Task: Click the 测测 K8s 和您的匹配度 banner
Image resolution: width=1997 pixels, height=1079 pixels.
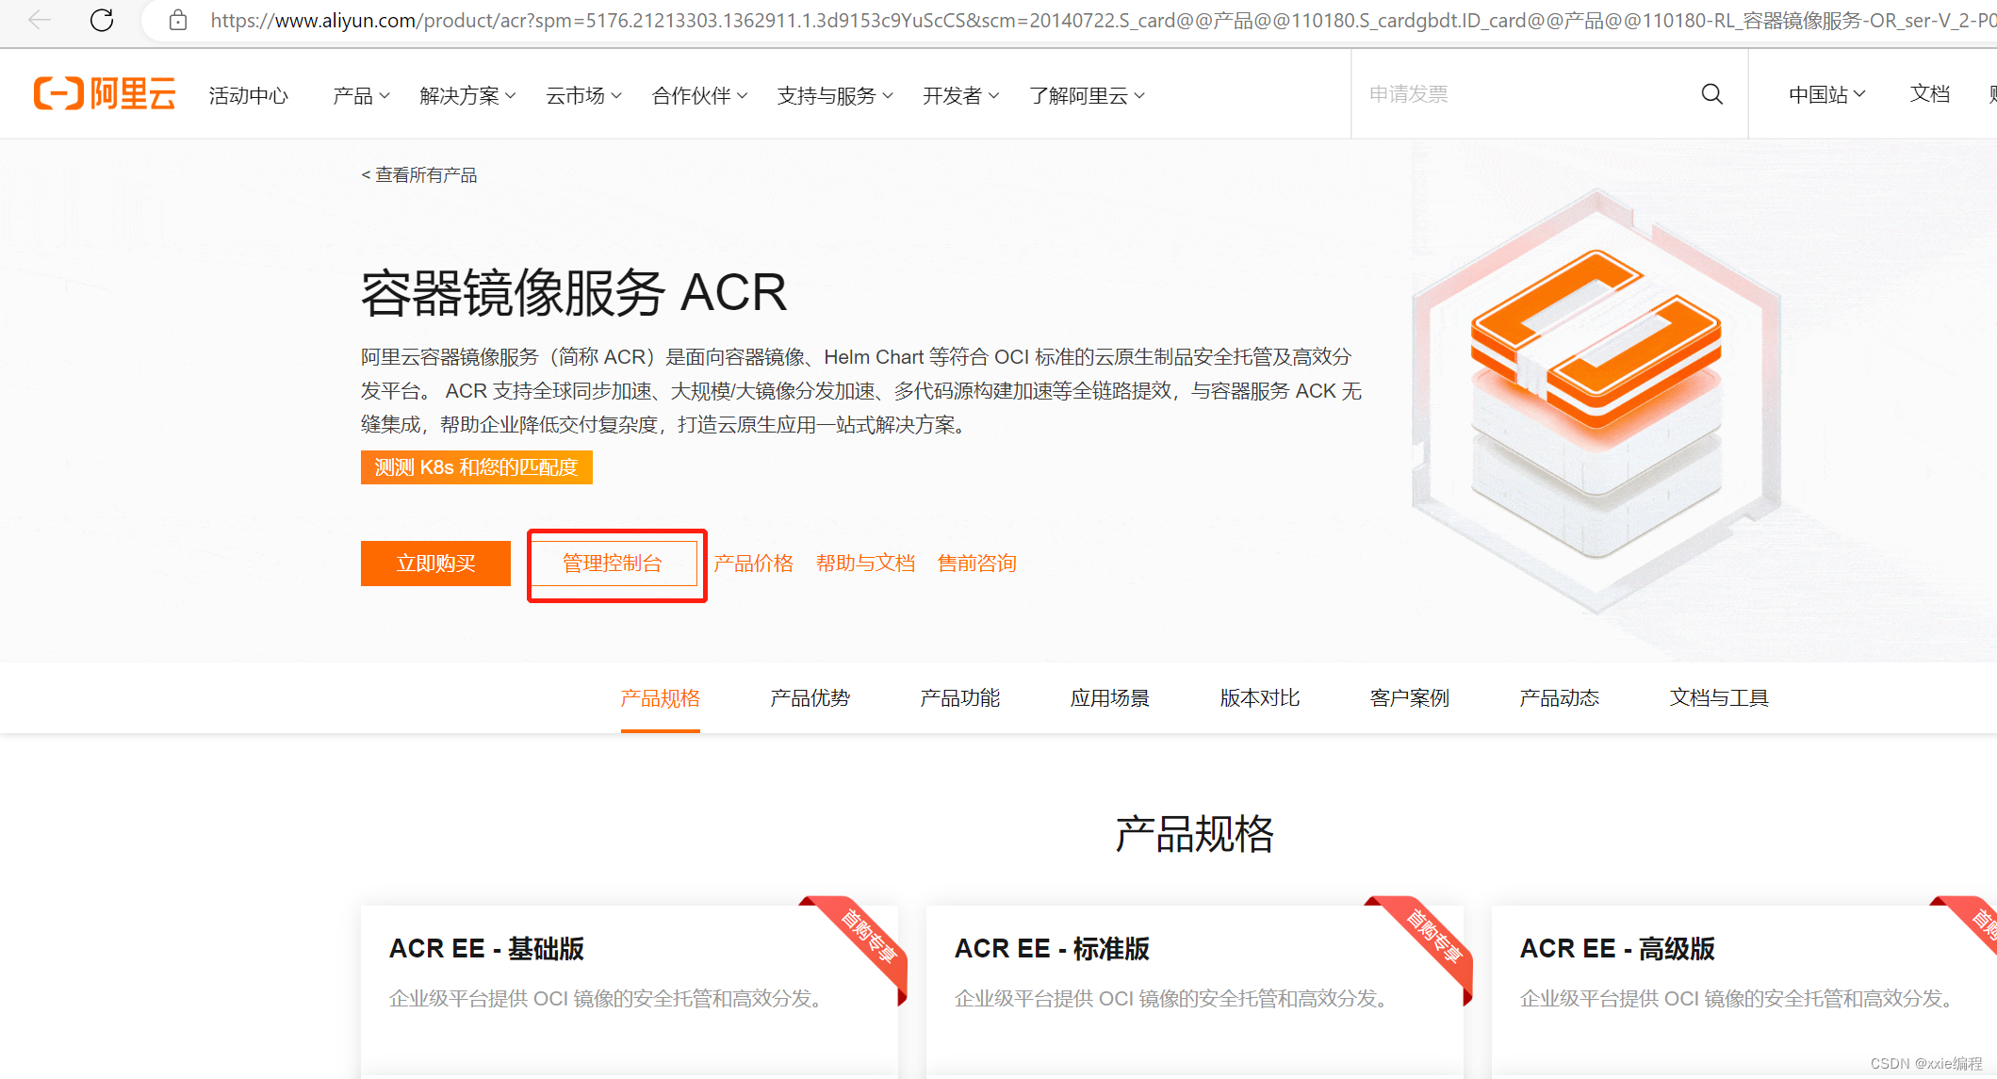Action: (x=476, y=467)
